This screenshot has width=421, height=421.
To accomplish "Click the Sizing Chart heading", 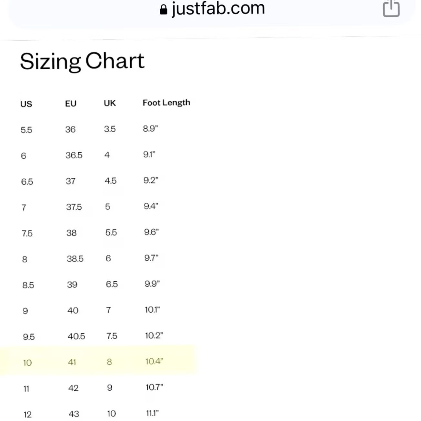I will click(82, 61).
